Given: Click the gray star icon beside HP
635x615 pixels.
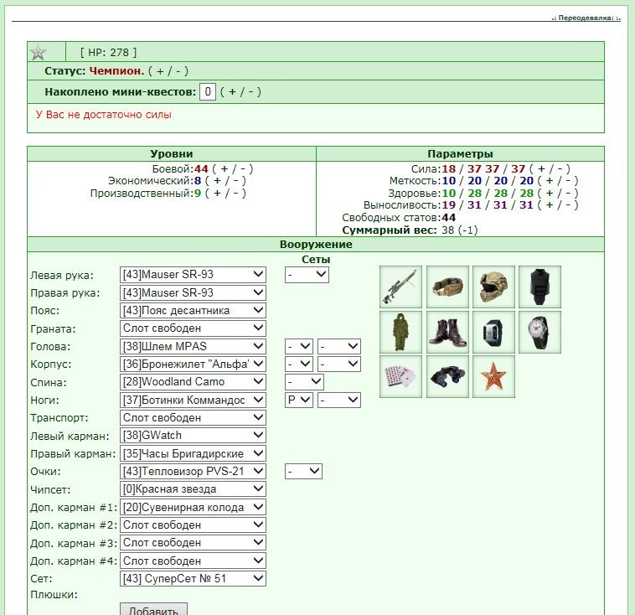Looking at the screenshot, I should pos(38,52).
